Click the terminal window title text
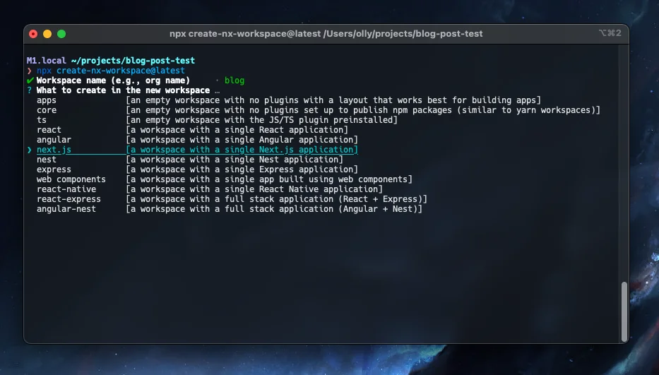Screen dimensions: 659x375 click(x=326, y=33)
